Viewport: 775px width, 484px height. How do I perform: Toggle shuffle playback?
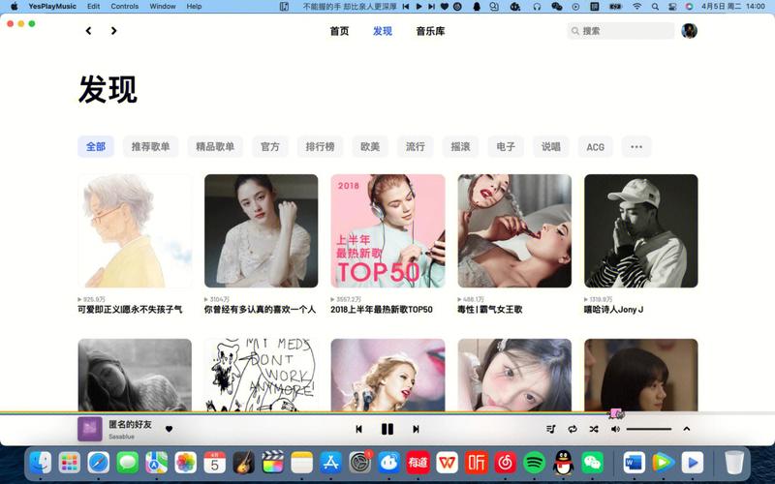tap(594, 429)
